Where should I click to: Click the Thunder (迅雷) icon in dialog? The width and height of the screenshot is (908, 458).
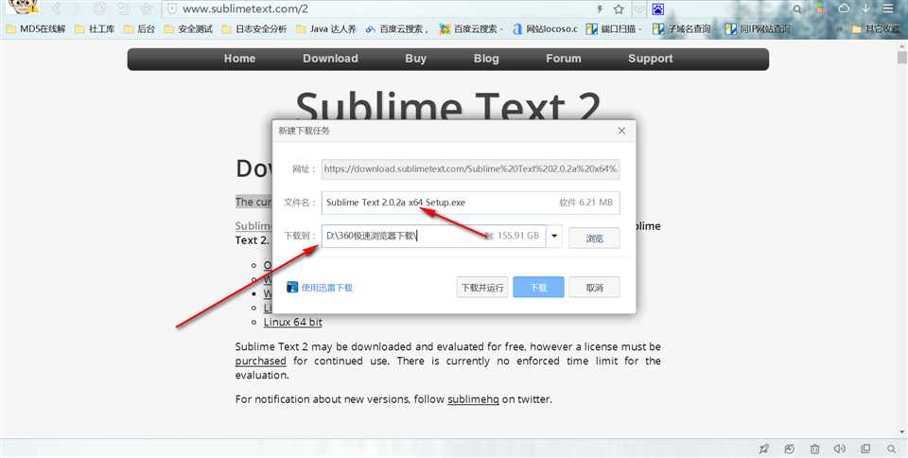click(x=292, y=287)
